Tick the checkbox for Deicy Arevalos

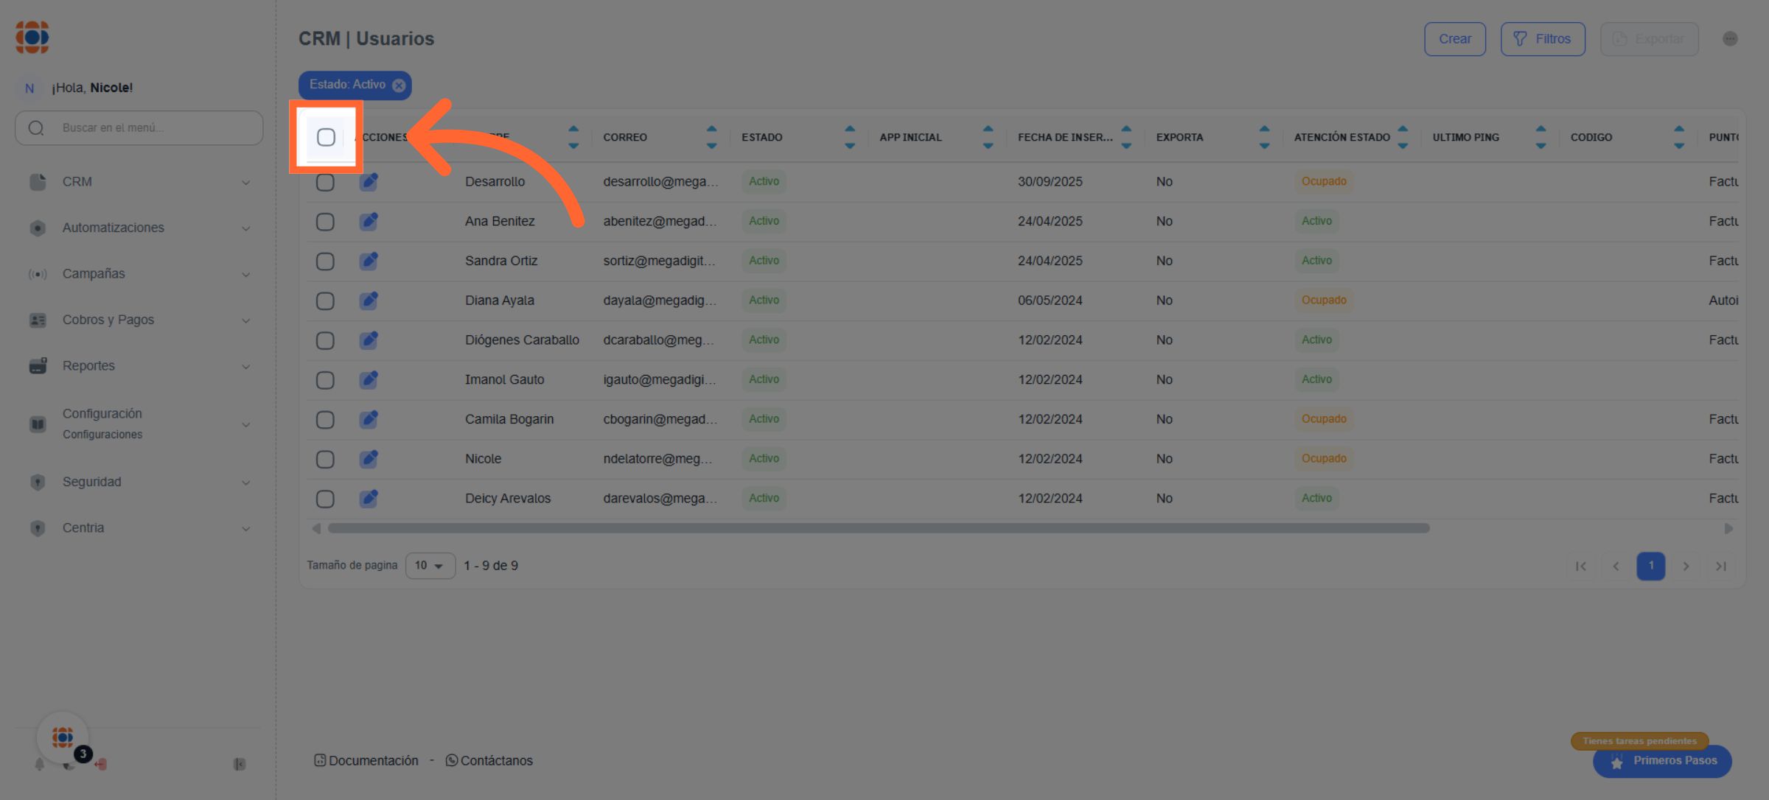tap(325, 499)
